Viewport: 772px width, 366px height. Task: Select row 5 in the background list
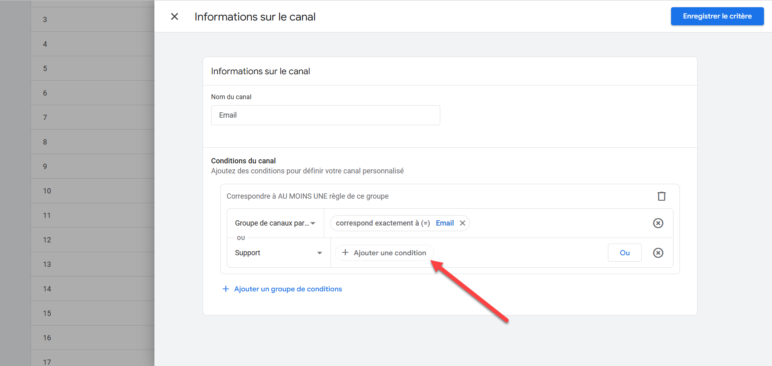tap(92, 69)
